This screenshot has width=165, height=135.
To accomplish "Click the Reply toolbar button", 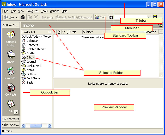I will (47, 17).
